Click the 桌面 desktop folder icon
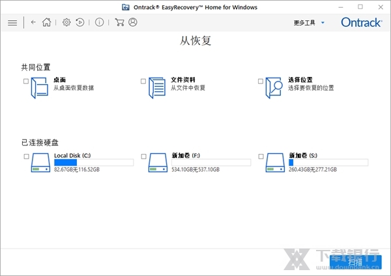The image size is (391, 276). tap(40, 87)
